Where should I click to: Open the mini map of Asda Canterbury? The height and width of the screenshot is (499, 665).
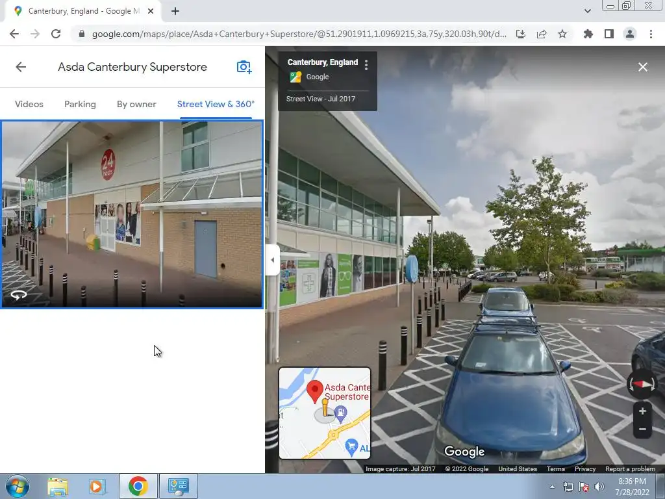[x=325, y=413]
